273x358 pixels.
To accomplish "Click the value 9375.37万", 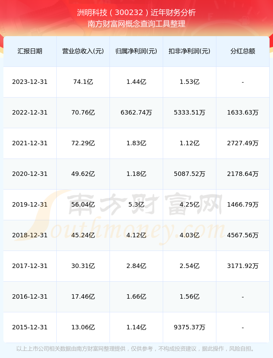I will pyautogui.click(x=190, y=327).
